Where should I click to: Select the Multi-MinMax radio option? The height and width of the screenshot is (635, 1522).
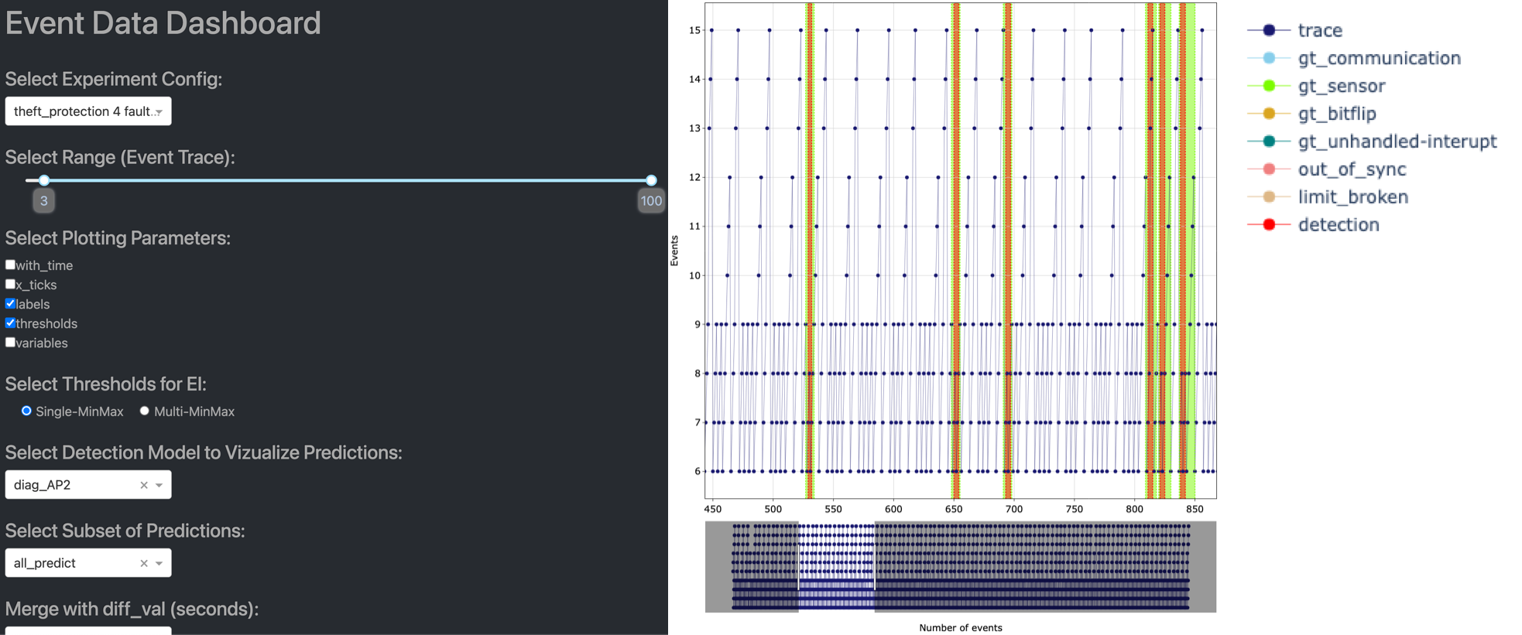pos(145,411)
